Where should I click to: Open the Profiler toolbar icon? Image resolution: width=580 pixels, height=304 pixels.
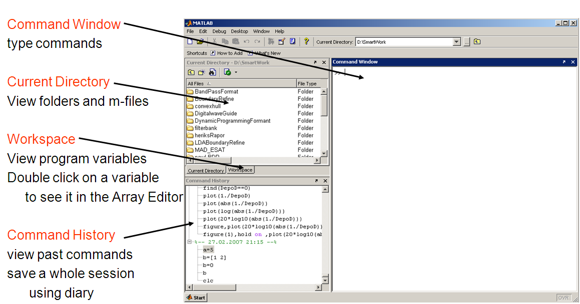[x=293, y=42]
